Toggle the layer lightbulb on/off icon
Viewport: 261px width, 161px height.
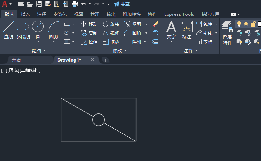[239, 24]
